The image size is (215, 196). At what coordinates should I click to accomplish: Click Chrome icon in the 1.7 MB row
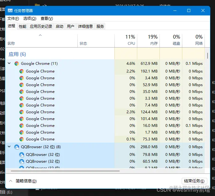pyautogui.click(x=22, y=132)
